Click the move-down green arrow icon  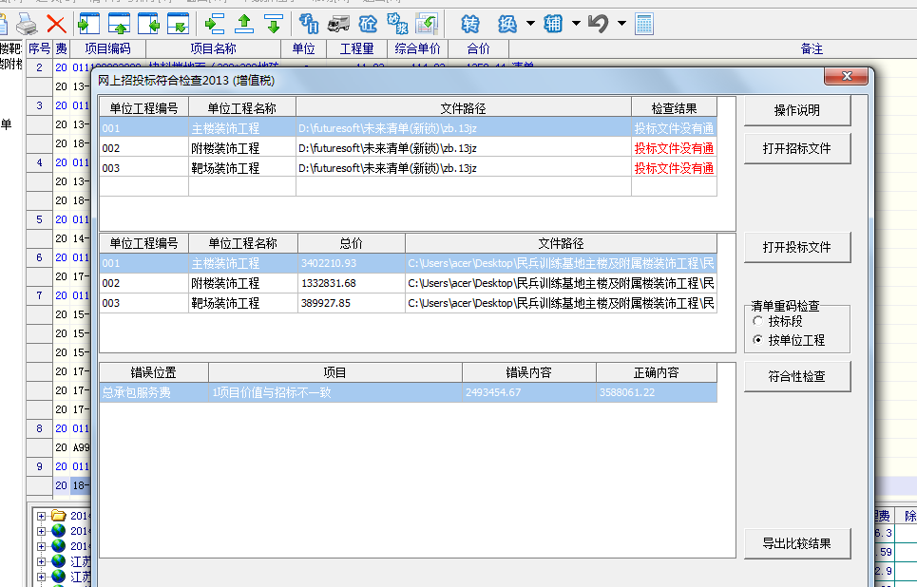point(273,24)
